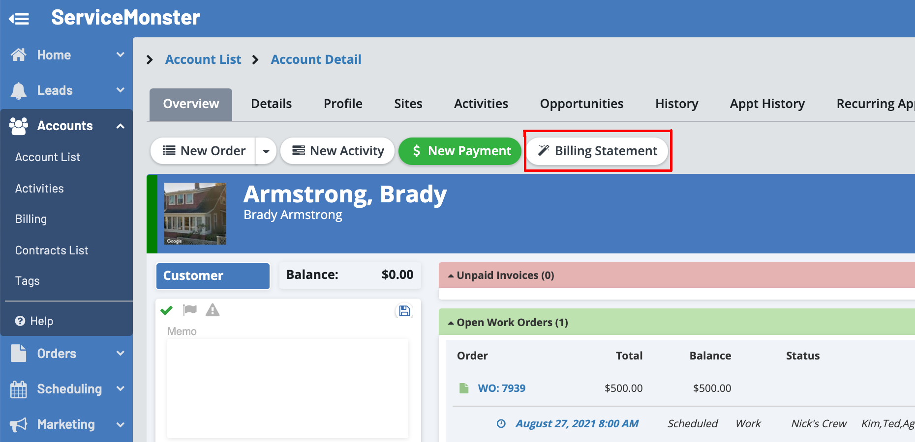The height and width of the screenshot is (442, 915).
Task: Switch to the Sites tab
Action: (x=408, y=104)
